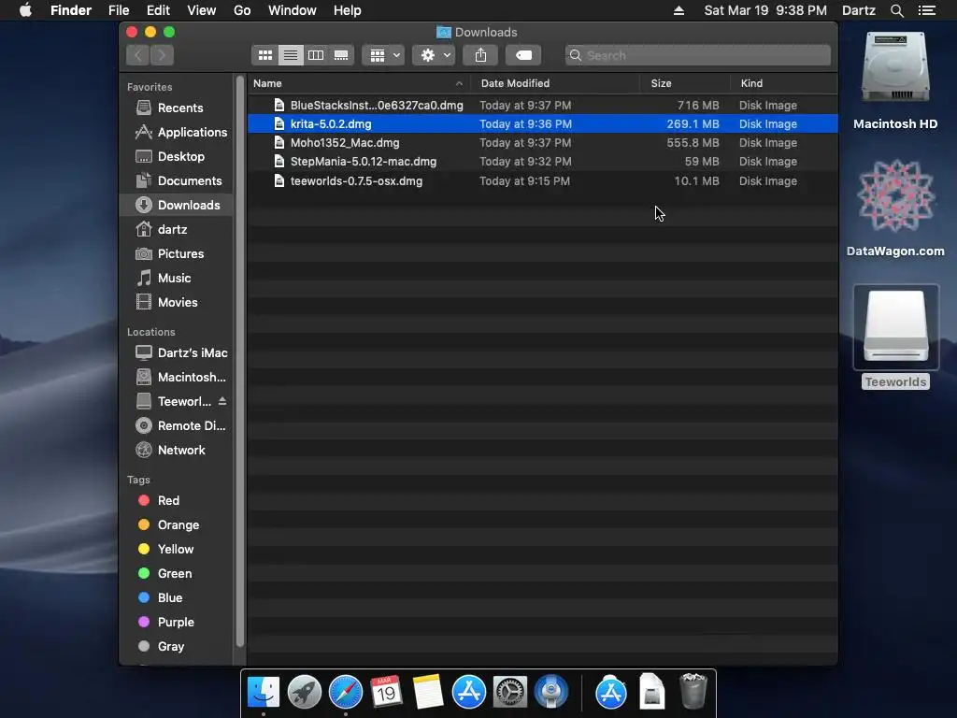Open Recents in the sidebar

click(x=176, y=108)
